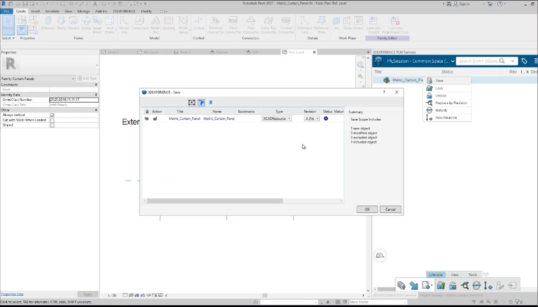The width and height of the screenshot is (538, 307).
Task: Select Lock in the context menu
Action: click(447, 88)
